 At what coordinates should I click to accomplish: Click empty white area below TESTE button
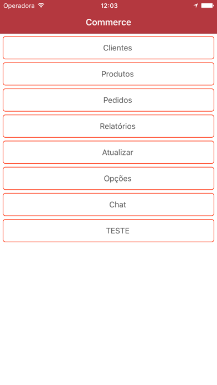[108, 312]
